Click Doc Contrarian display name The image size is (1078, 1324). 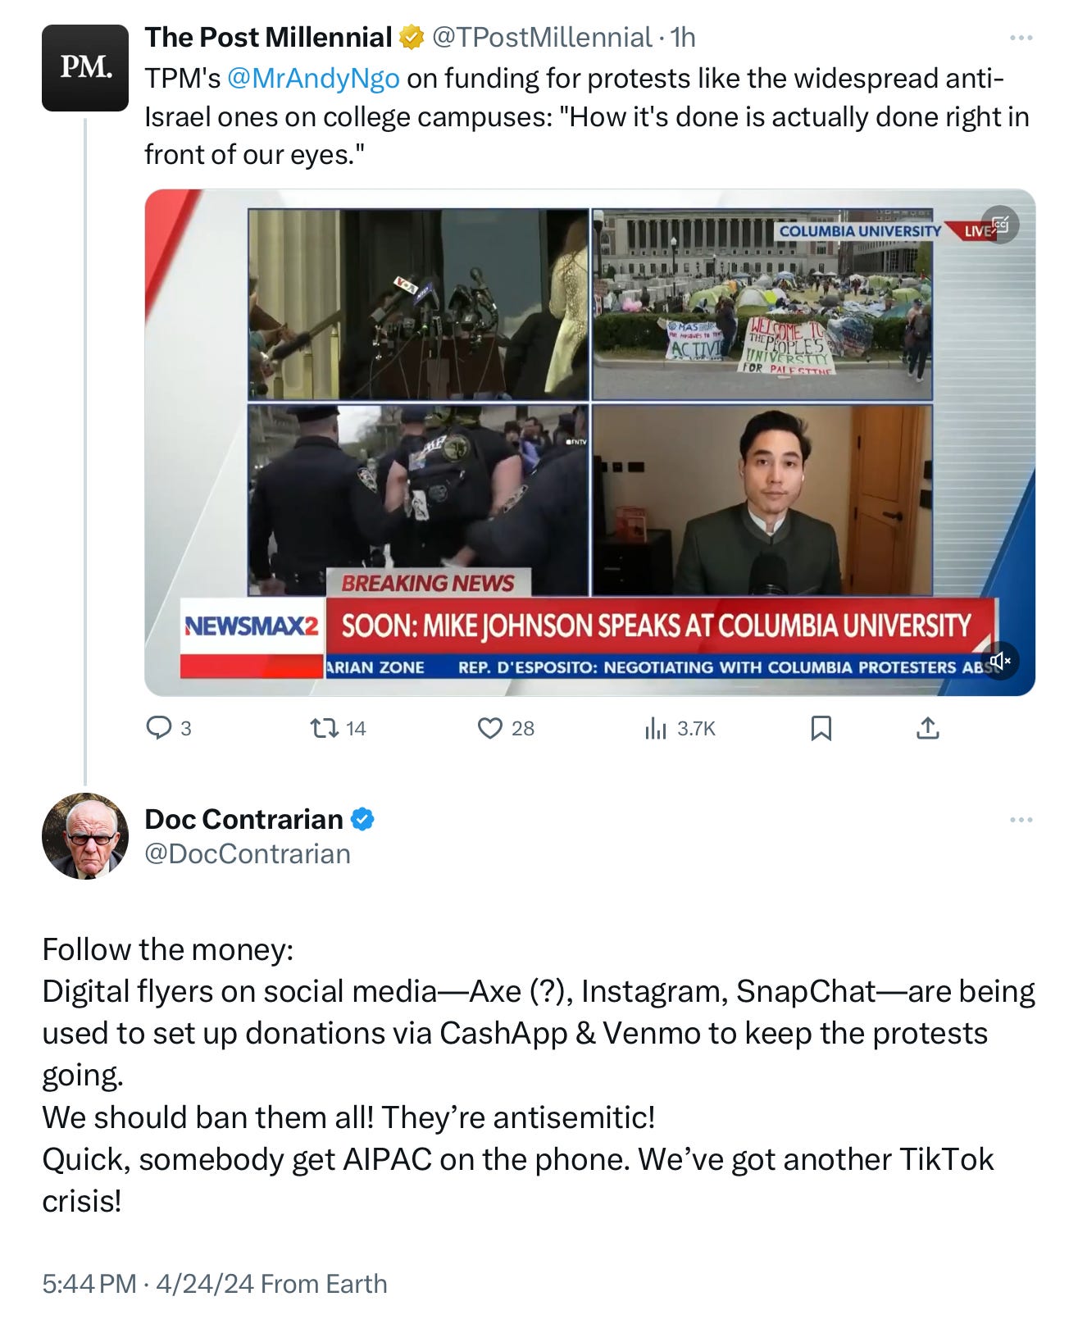[x=243, y=819]
